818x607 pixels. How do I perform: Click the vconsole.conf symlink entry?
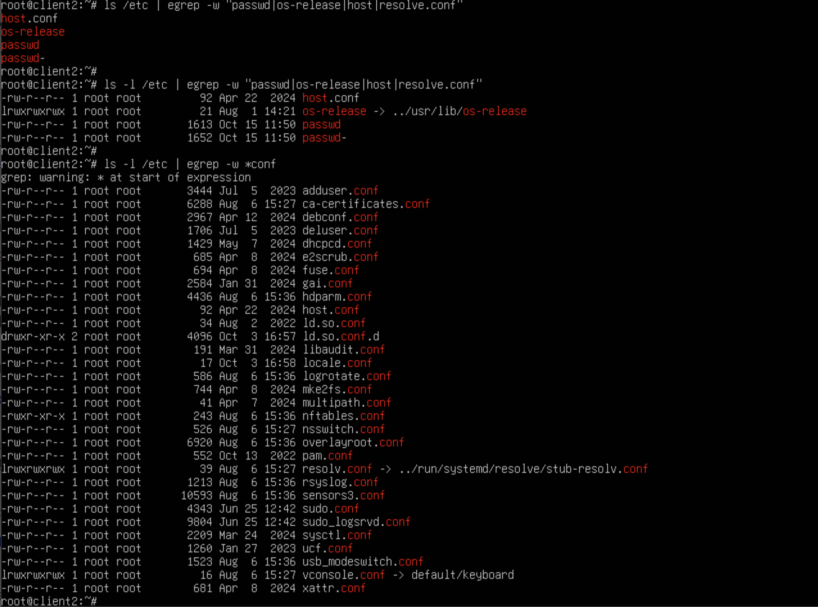pyautogui.click(x=343, y=575)
